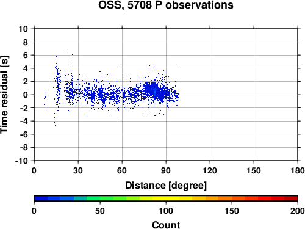Click the 'Time residual [s]' axis label
The height and width of the screenshot is (229, 305).
(4, 95)
